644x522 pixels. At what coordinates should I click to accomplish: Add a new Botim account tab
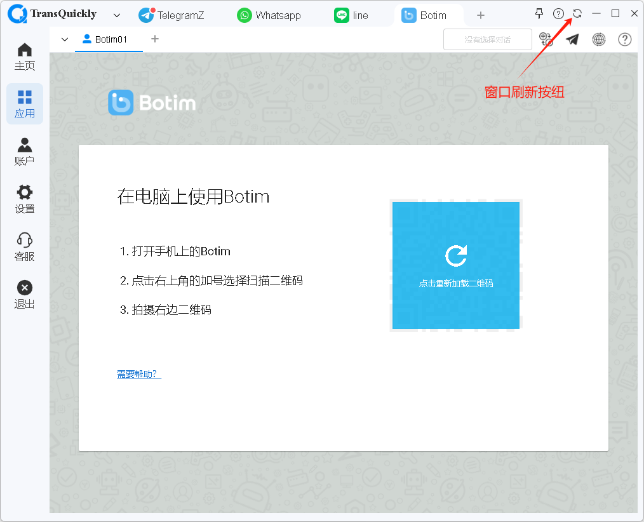155,39
